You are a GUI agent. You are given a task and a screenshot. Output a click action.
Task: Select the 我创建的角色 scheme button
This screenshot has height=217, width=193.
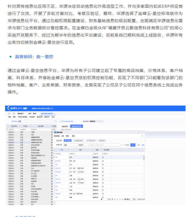click(x=79, y=140)
